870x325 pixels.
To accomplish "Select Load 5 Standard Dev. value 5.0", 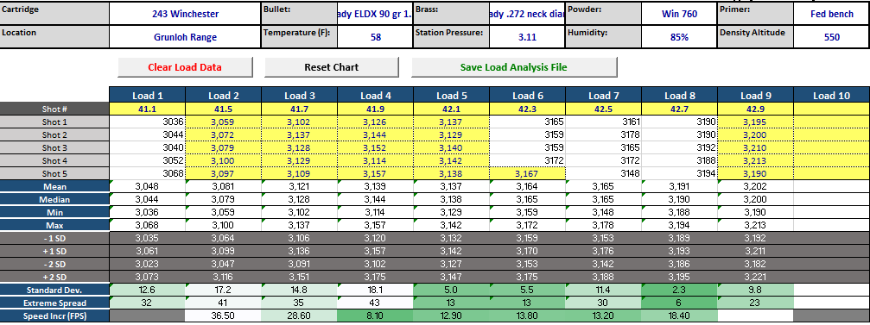I will click(451, 290).
